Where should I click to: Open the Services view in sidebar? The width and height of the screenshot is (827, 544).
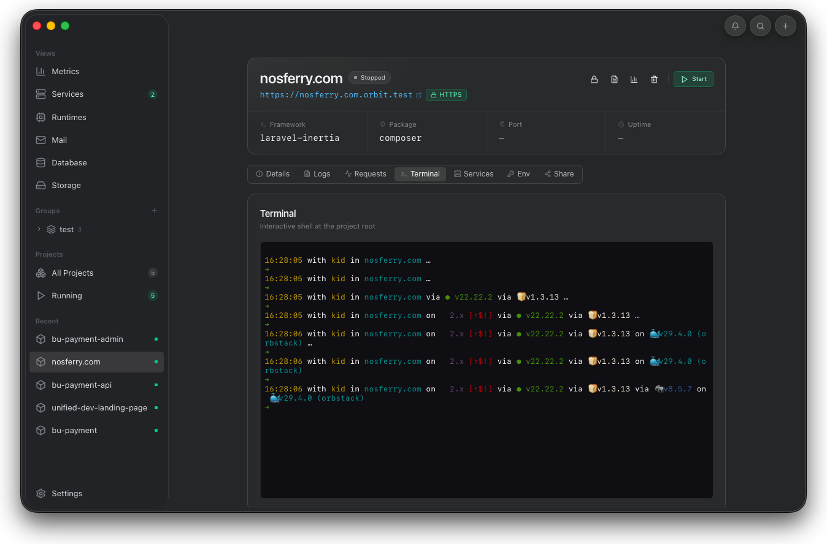click(x=96, y=94)
